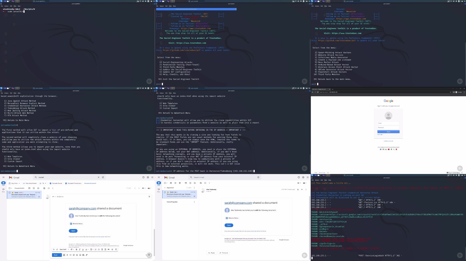This screenshot has width=466, height=261.
Task: Click Reply button below opened message
Action: [212, 253]
